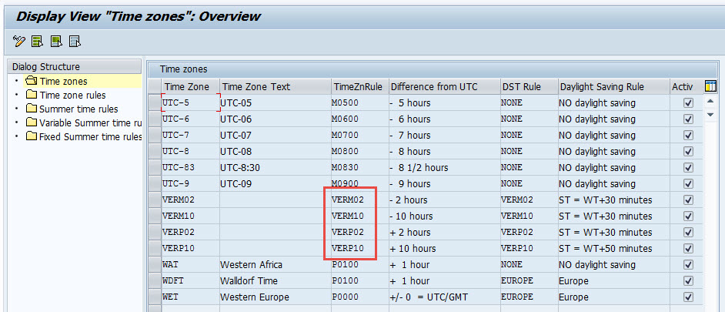Open the table settings column configuration icon
725x312 pixels.
[710, 86]
